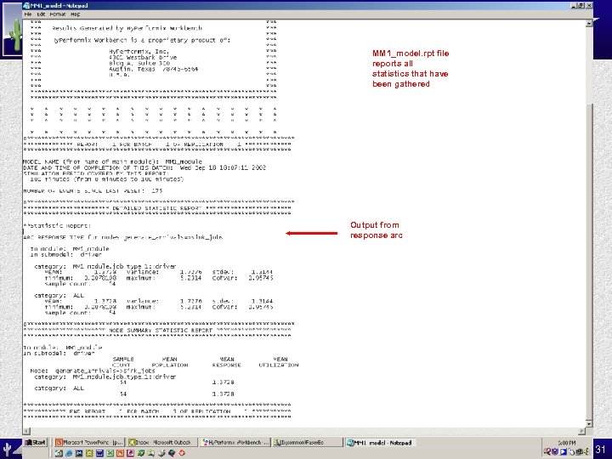This screenshot has height=459, width=612.
Task: Click the horizontal scrollbar left arrow
Action: pyautogui.click(x=26, y=431)
